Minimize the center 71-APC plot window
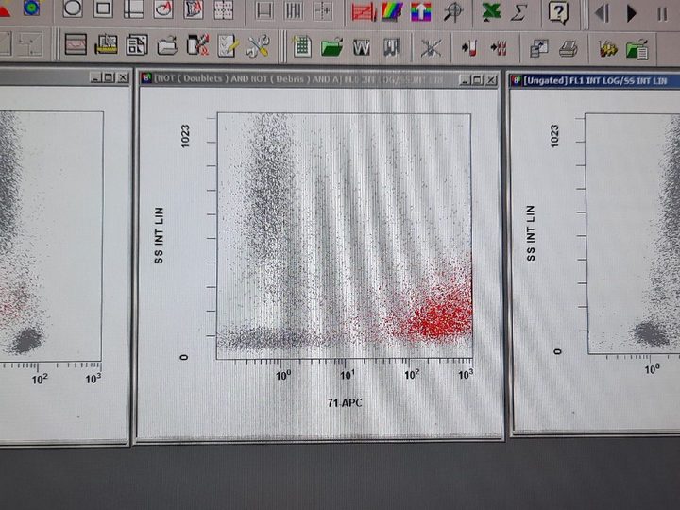680x510 pixels. coord(466,79)
